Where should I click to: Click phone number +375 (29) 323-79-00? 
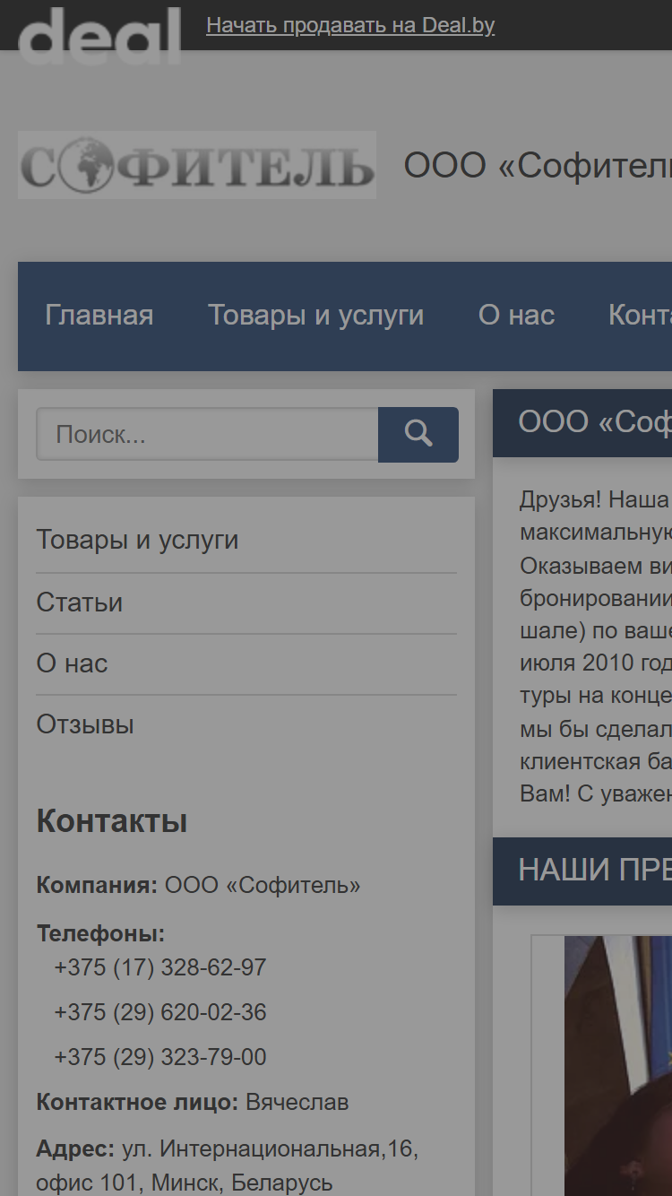click(160, 1058)
